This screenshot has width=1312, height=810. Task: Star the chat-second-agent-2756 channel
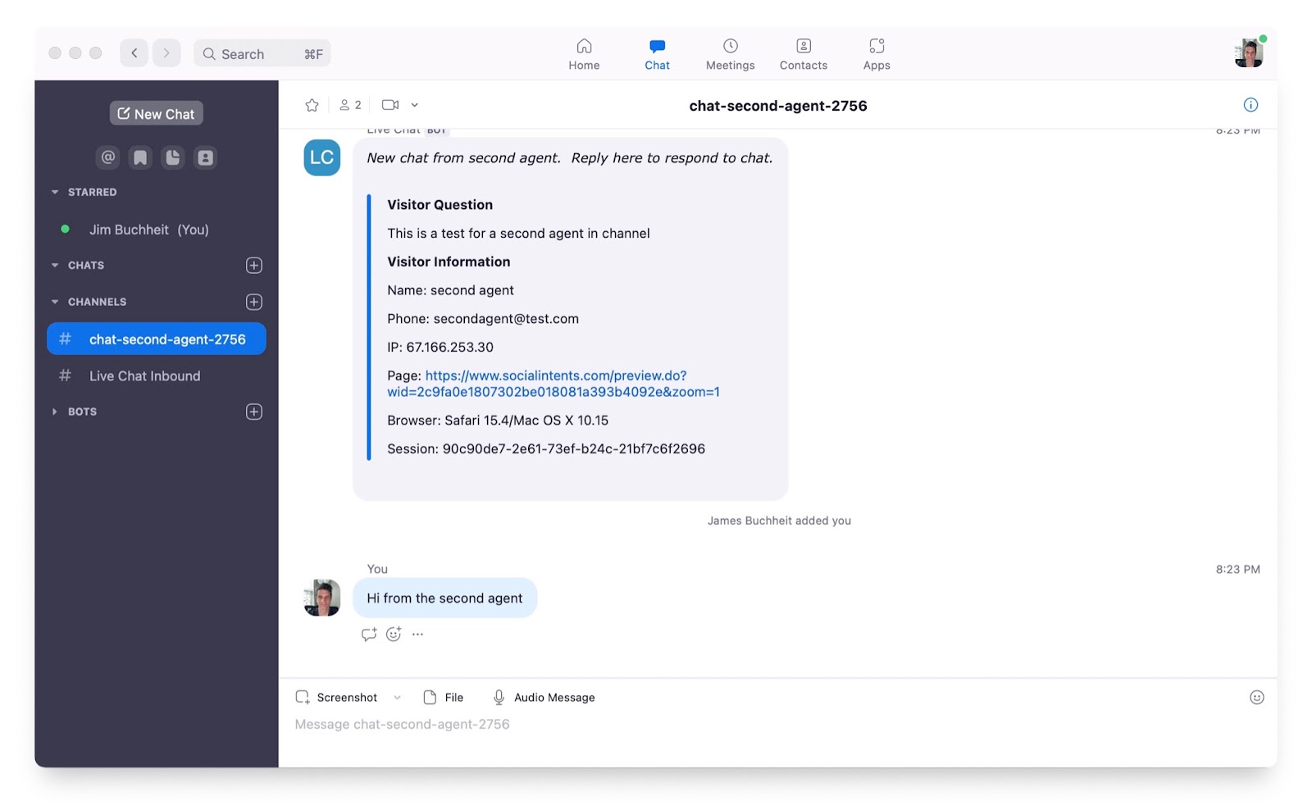point(312,105)
